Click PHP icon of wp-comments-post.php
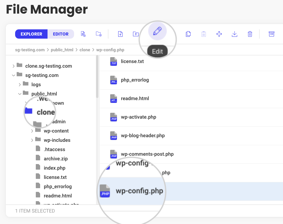 pyautogui.click(x=114, y=154)
